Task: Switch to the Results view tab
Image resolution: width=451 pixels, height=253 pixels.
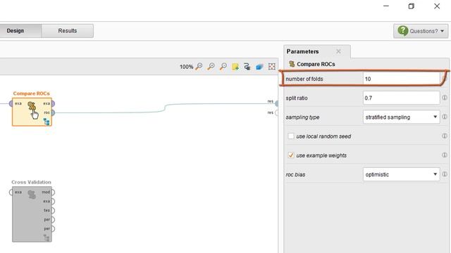Action: (68, 31)
